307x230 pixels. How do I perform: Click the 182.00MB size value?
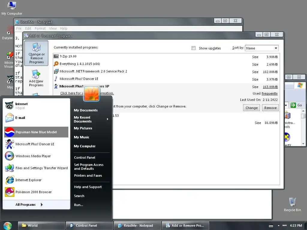[270, 72]
